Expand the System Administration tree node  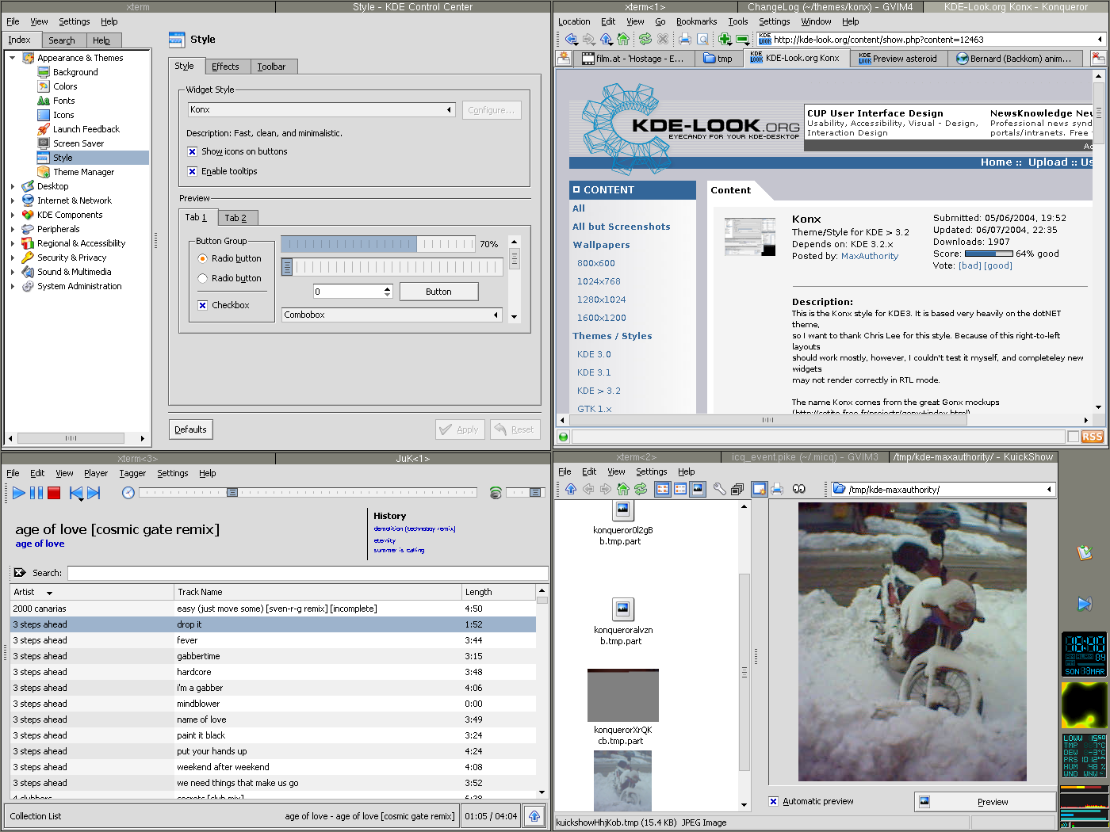click(13, 286)
